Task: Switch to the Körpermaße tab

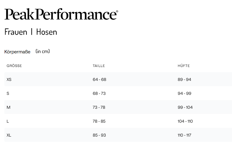Action: 17,52
